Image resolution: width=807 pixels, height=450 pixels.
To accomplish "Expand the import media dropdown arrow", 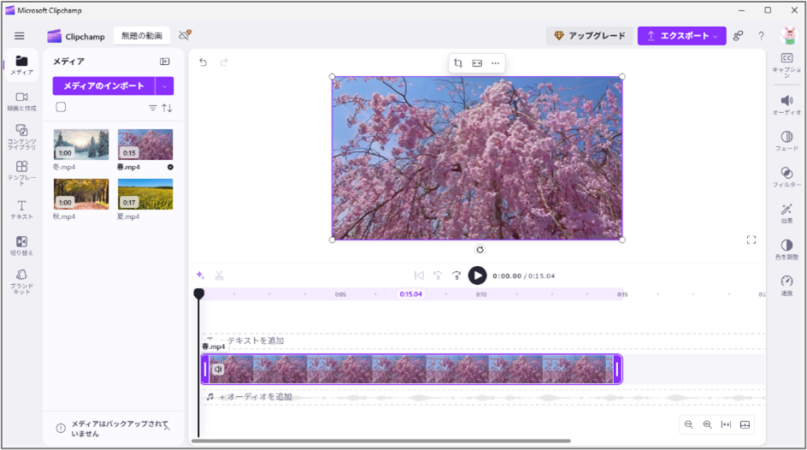I will pyautogui.click(x=165, y=86).
